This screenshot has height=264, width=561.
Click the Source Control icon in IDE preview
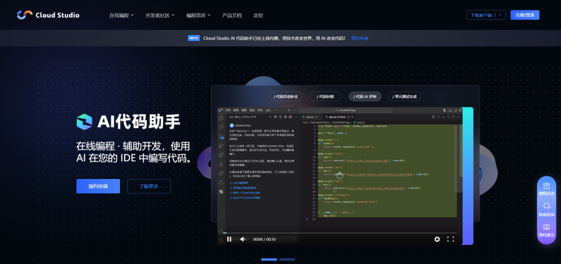point(221,136)
